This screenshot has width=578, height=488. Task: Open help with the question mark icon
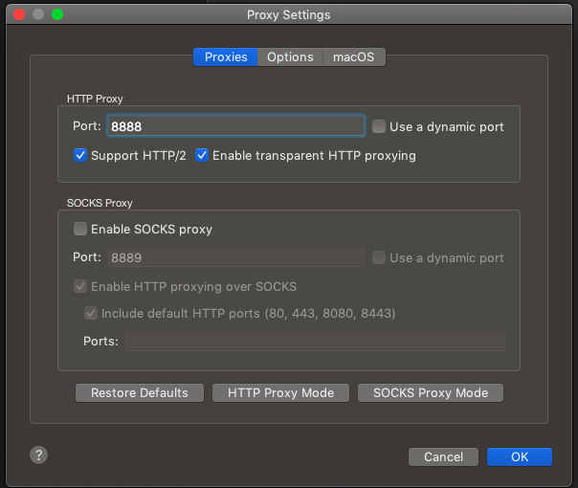tap(38, 455)
